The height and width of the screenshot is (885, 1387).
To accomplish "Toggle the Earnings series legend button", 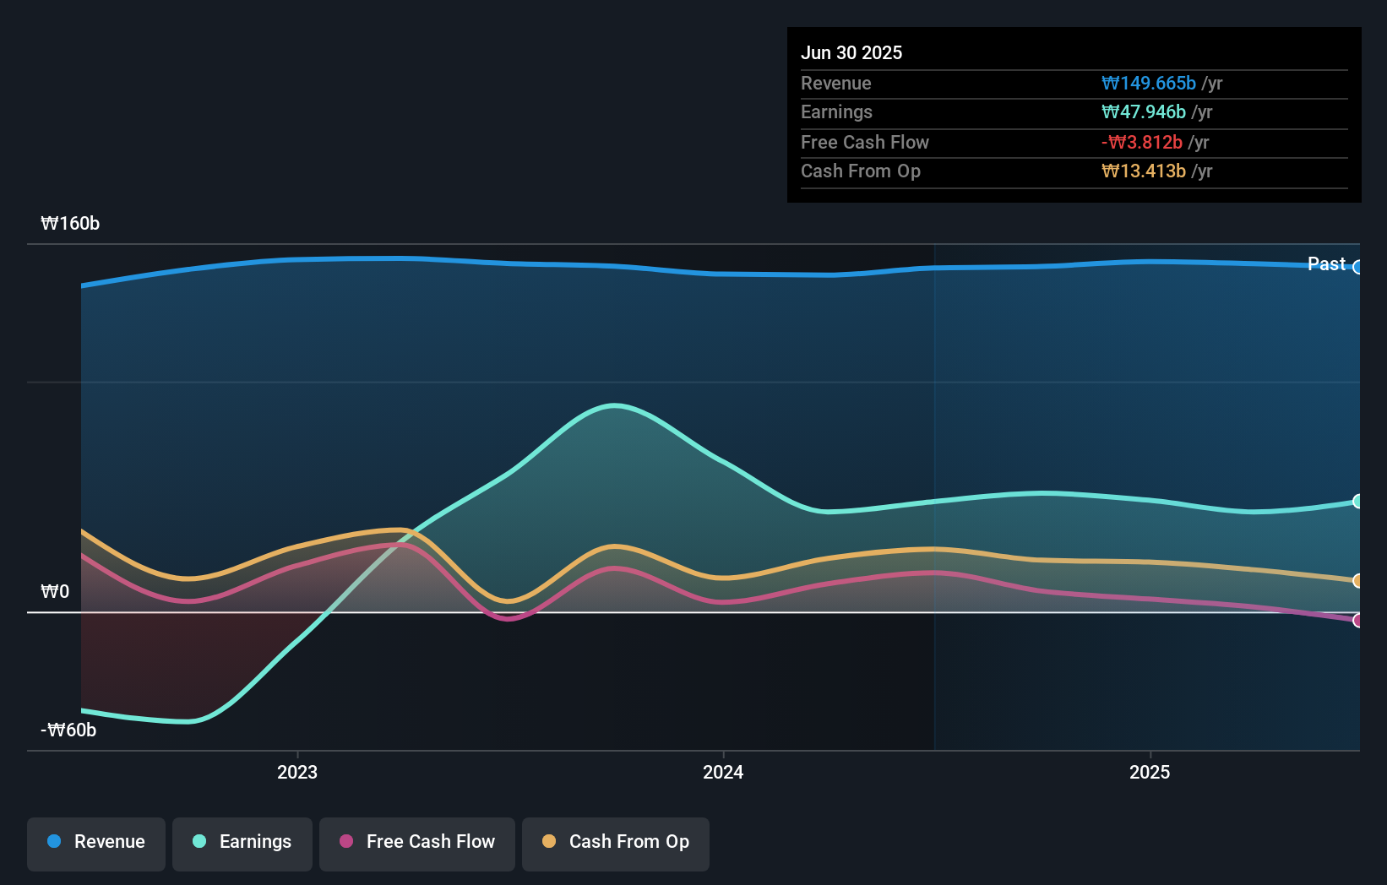I will tap(242, 844).
